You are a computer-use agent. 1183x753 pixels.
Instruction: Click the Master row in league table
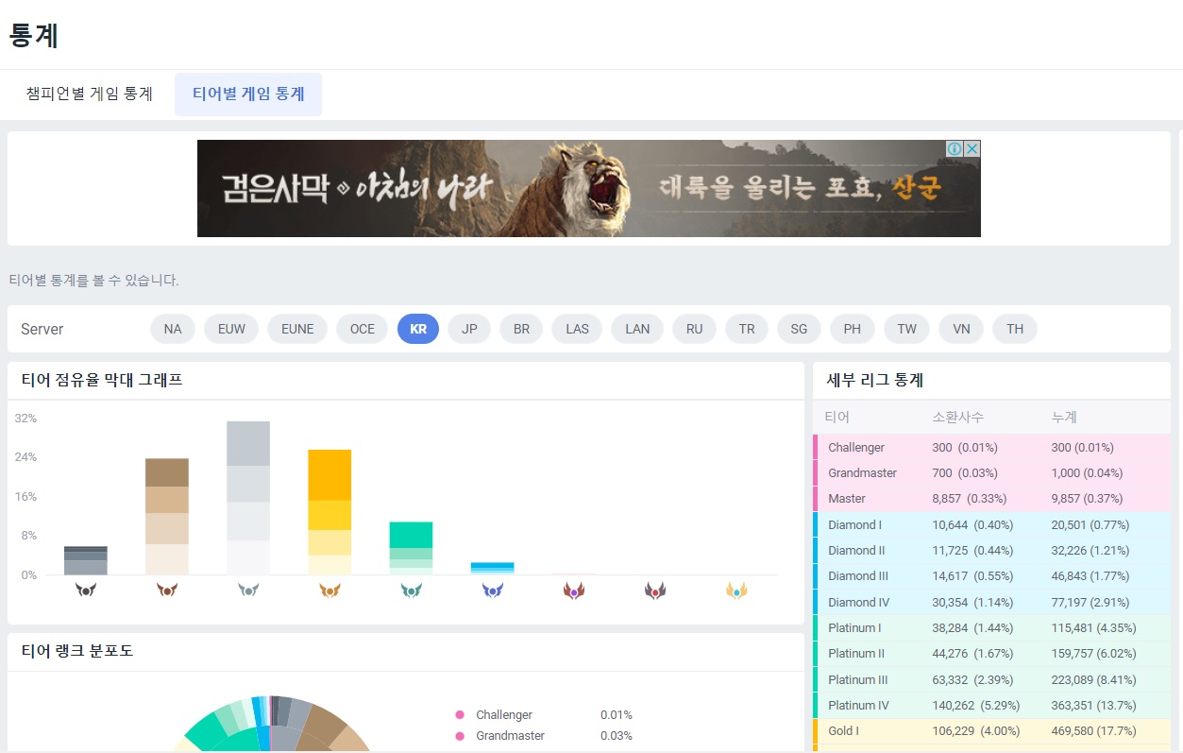(x=991, y=498)
